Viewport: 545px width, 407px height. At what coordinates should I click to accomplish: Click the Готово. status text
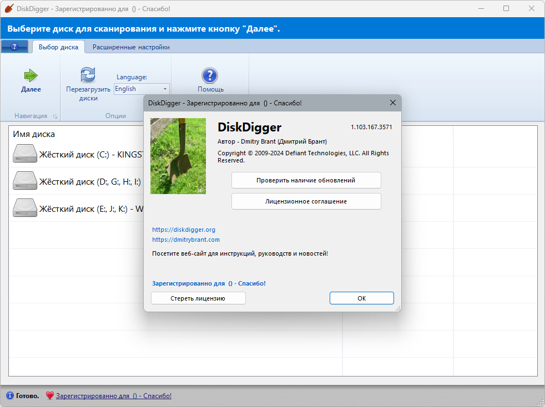pyautogui.click(x=27, y=395)
